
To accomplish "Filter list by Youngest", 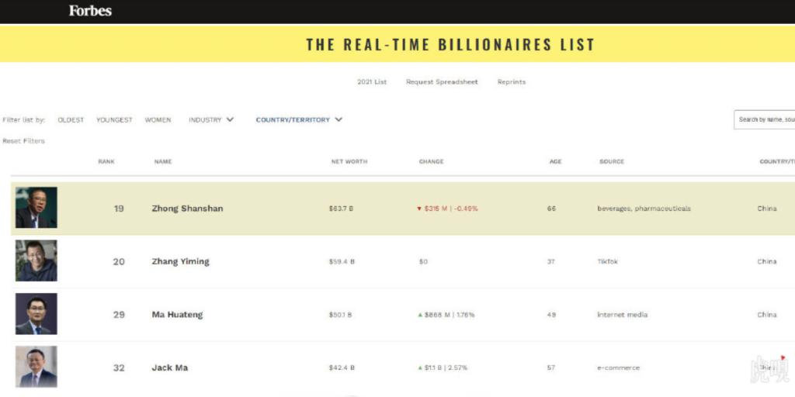I will point(114,120).
